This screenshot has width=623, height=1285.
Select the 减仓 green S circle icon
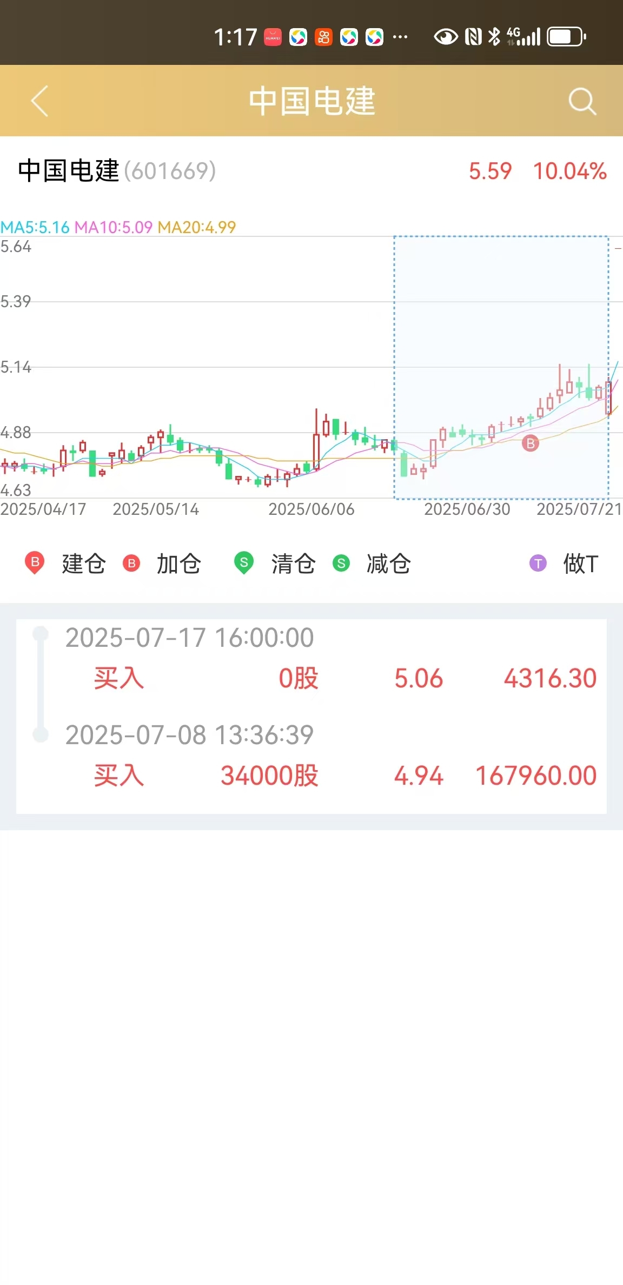click(341, 563)
